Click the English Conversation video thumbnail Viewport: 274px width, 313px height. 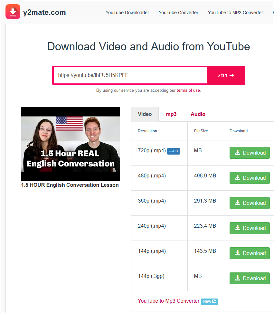(x=71, y=144)
